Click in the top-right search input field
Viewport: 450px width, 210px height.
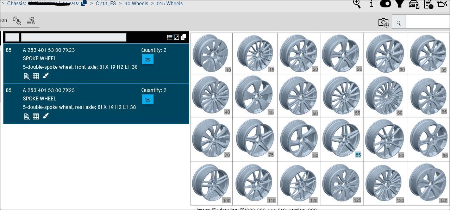pos(427,23)
